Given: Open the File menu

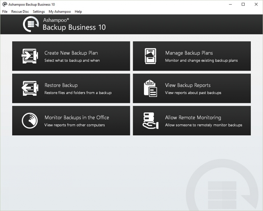Looking at the screenshot, I should [5, 12].
